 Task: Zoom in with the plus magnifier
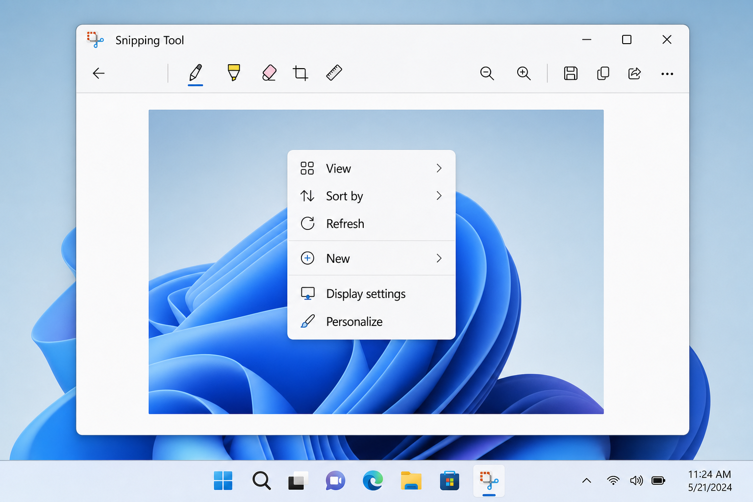point(524,74)
